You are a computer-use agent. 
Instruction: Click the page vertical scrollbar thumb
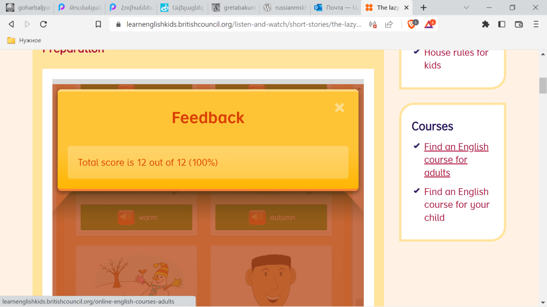543,86
